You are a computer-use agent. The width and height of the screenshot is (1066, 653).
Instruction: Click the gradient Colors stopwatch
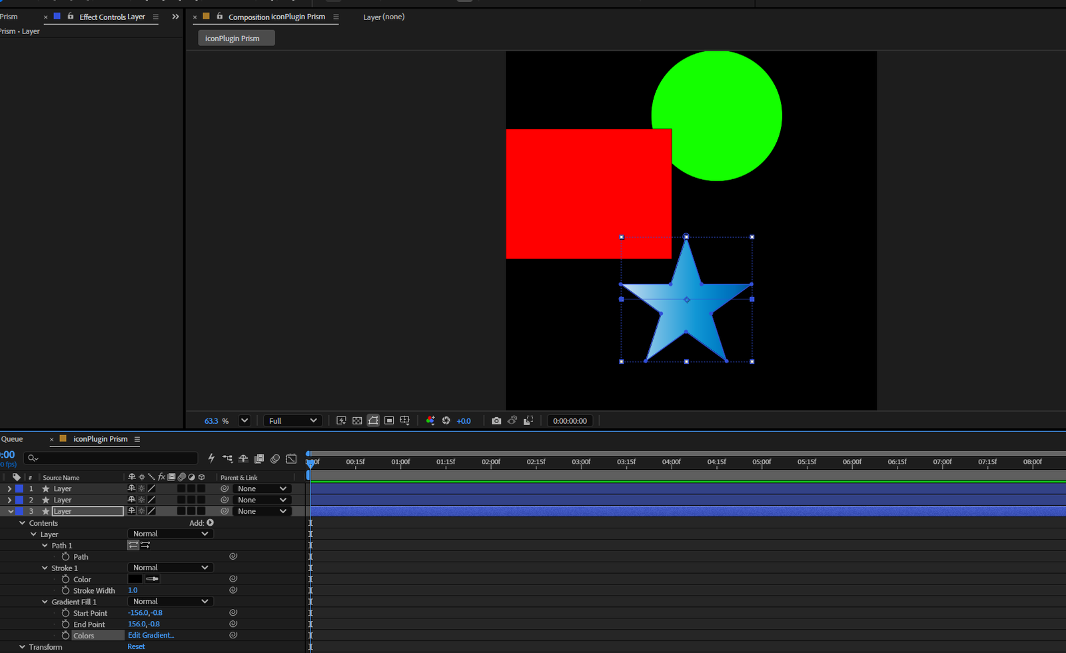[x=65, y=636]
